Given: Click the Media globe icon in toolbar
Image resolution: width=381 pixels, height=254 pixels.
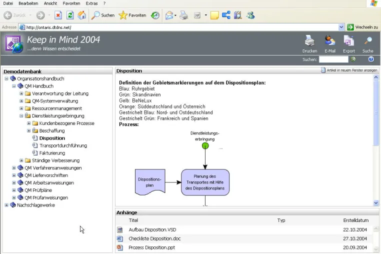Looking at the screenshot, I should click(x=155, y=15).
